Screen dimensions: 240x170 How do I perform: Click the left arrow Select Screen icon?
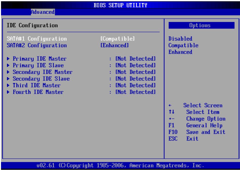click(x=170, y=106)
